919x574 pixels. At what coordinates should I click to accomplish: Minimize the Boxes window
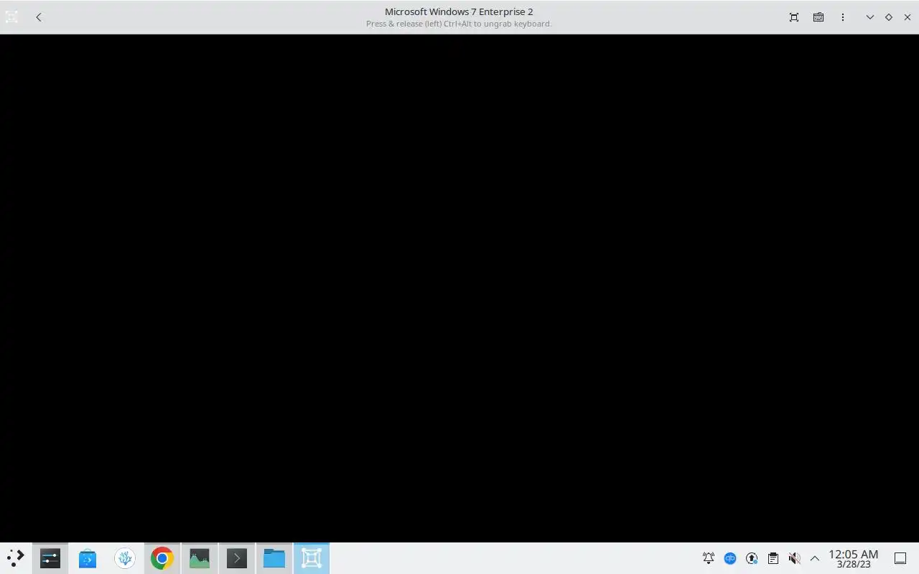(x=870, y=17)
